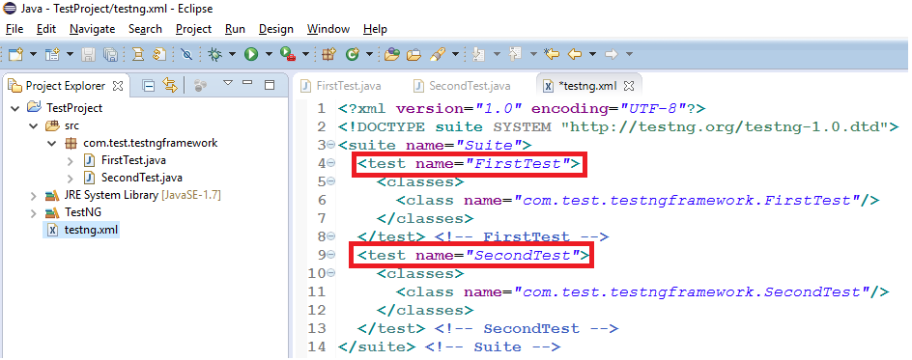Open External Tools dropdown arrow

coord(305,55)
